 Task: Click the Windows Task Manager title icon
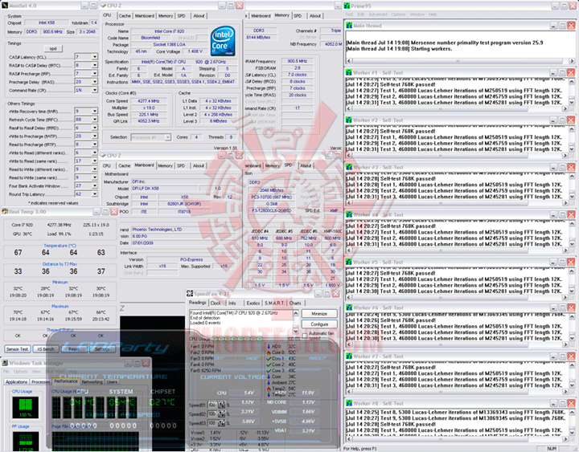coord(5,363)
